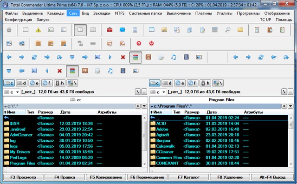The image size is (297, 184).
Task: Click the two documents with arrows copy icon
Action: 177,30
